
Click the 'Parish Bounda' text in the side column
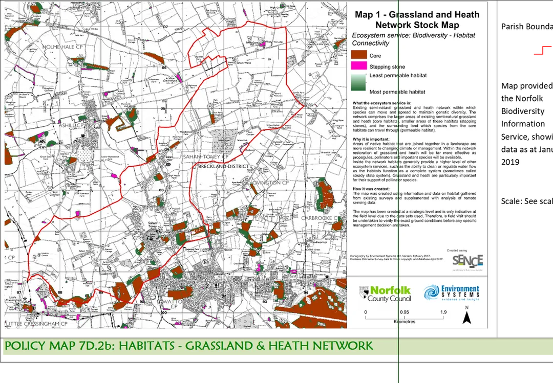coord(527,27)
